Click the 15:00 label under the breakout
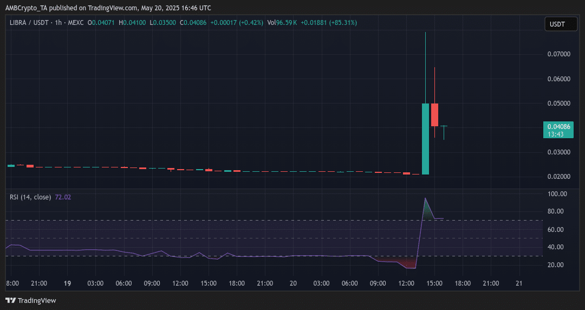The height and width of the screenshot is (310, 585). coord(434,283)
